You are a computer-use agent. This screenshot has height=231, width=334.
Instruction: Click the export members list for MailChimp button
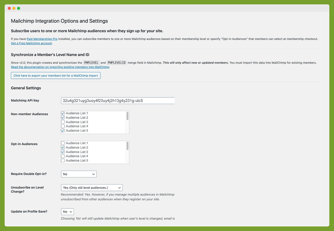coord(56,75)
